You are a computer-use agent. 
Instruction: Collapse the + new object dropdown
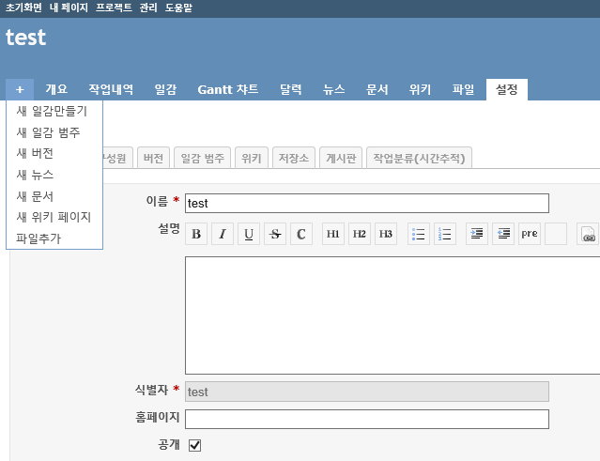[x=20, y=90]
